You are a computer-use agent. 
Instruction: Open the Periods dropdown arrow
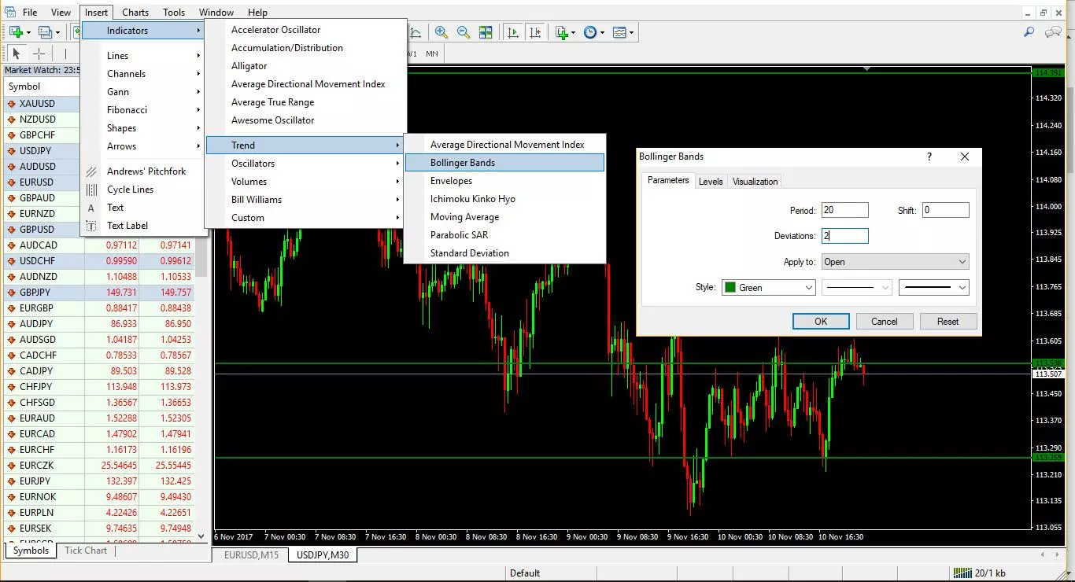click(x=602, y=33)
